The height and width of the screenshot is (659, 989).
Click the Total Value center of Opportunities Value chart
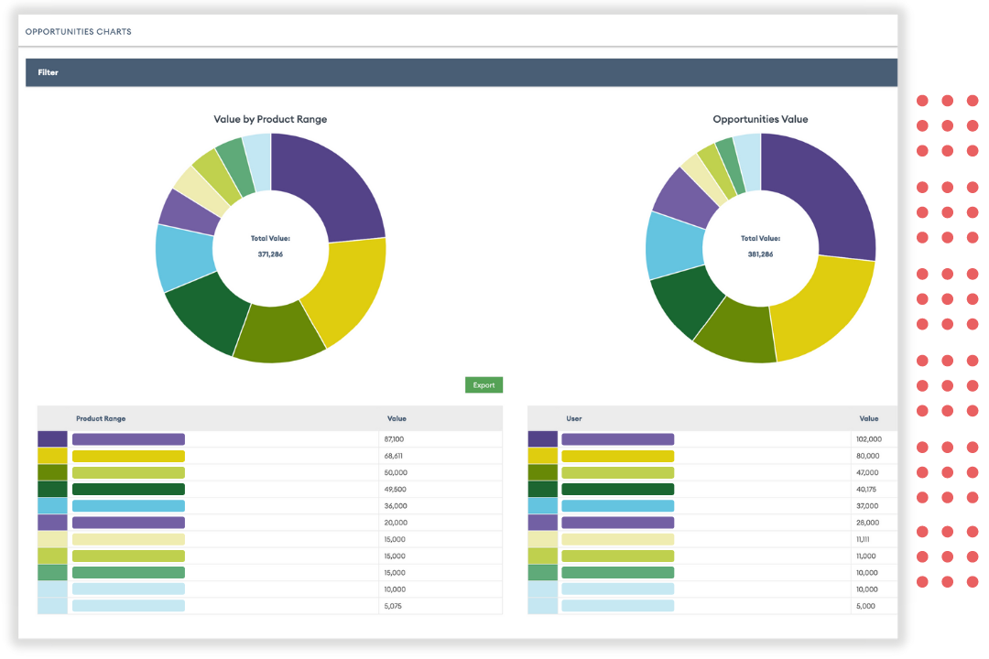(x=760, y=246)
